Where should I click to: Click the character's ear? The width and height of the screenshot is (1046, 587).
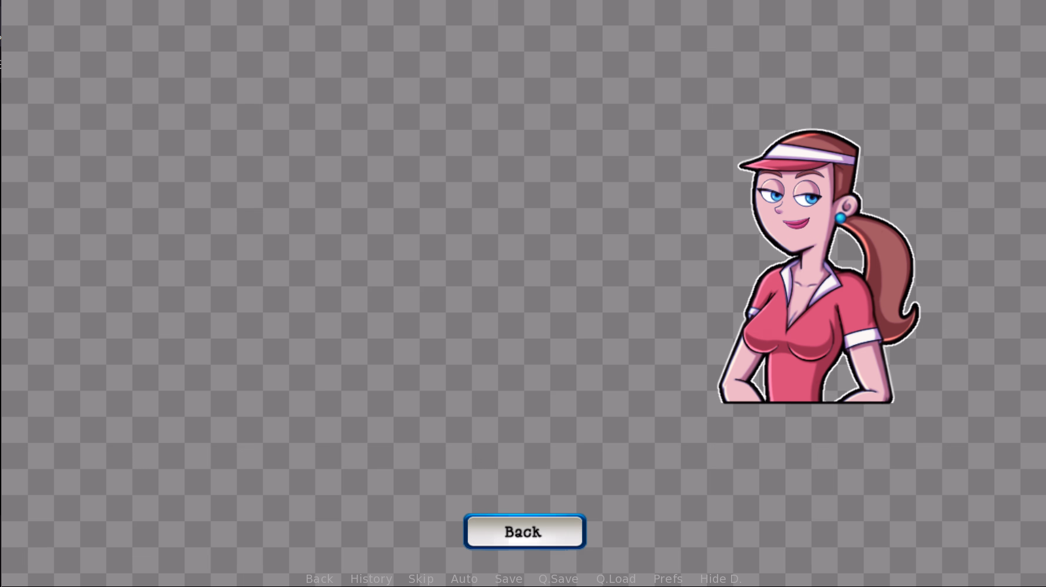pyautogui.click(x=848, y=205)
